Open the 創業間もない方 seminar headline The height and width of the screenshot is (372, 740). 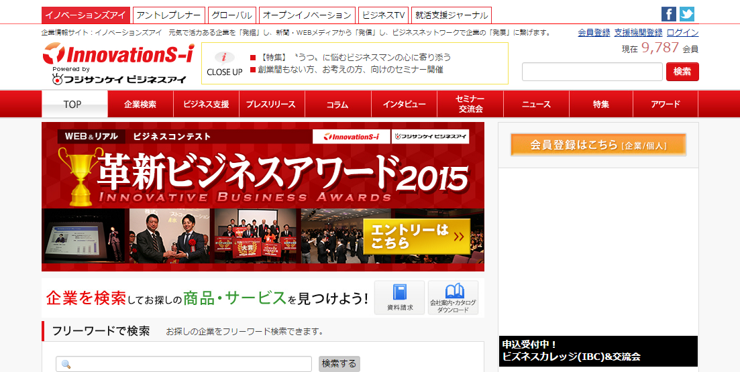[x=350, y=70]
